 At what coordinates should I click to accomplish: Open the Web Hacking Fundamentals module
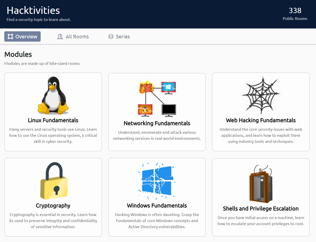coord(261,112)
